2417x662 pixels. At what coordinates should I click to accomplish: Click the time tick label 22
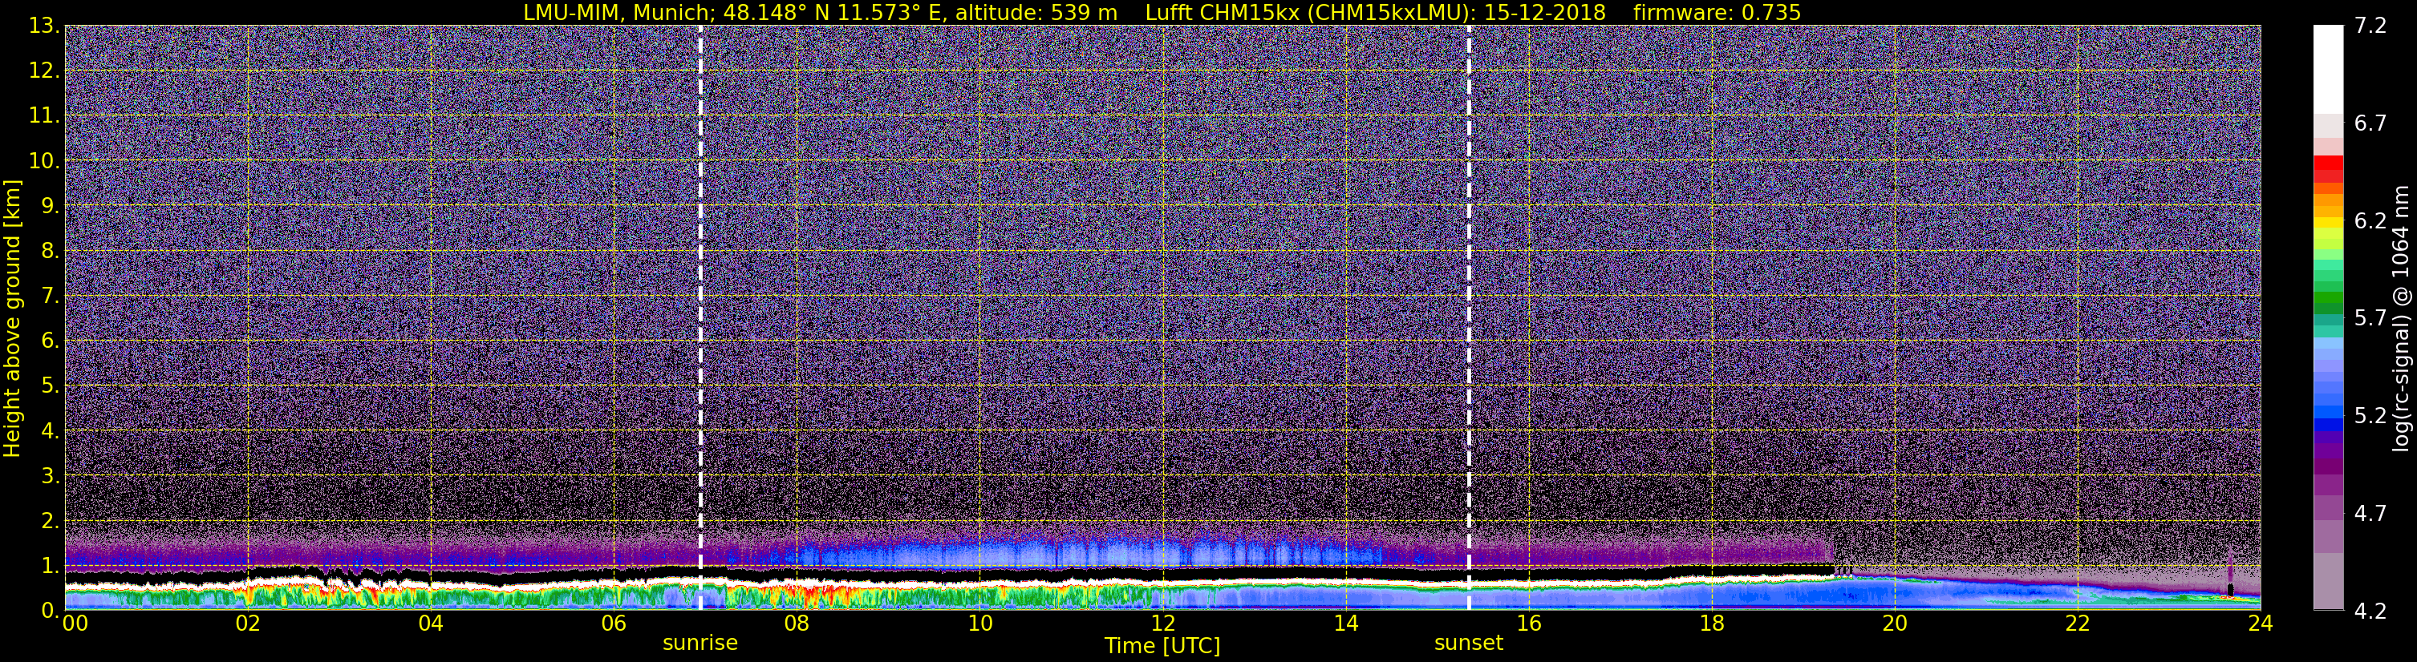(x=2078, y=624)
